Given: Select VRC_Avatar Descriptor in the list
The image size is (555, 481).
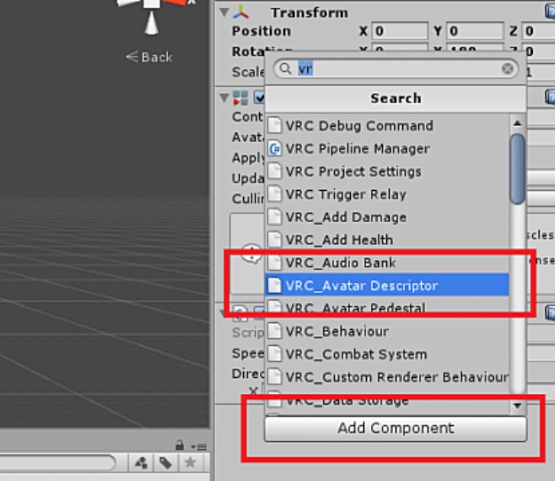Looking at the screenshot, I should [x=388, y=286].
